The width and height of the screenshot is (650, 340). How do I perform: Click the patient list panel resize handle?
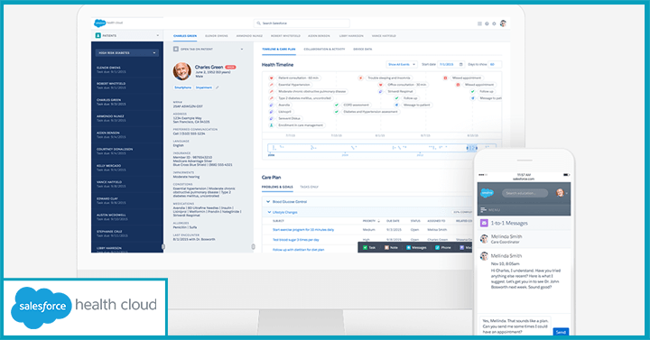coord(162,247)
